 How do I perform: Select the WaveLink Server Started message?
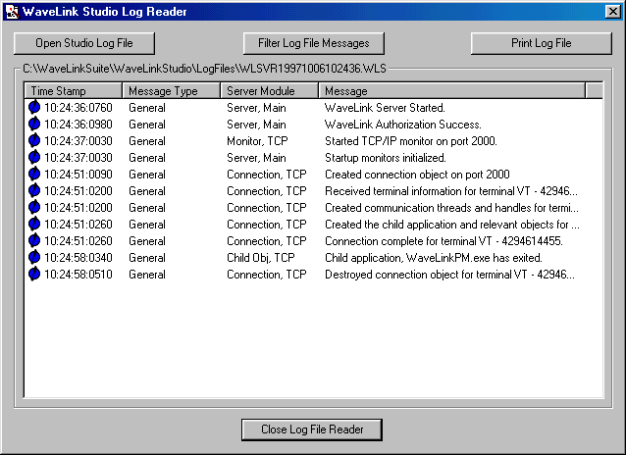[x=385, y=108]
